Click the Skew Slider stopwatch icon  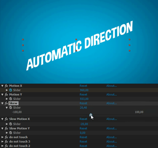(x=11, y=108)
